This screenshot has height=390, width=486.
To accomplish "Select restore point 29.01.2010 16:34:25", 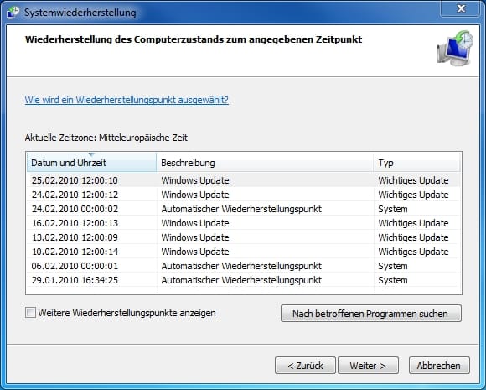I will 243,280.
